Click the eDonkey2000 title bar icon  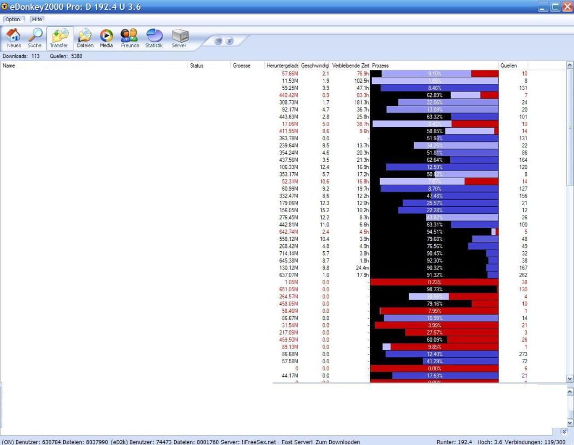click(4, 6)
